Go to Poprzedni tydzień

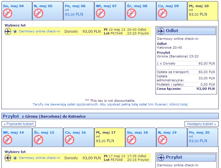coord(18,124)
